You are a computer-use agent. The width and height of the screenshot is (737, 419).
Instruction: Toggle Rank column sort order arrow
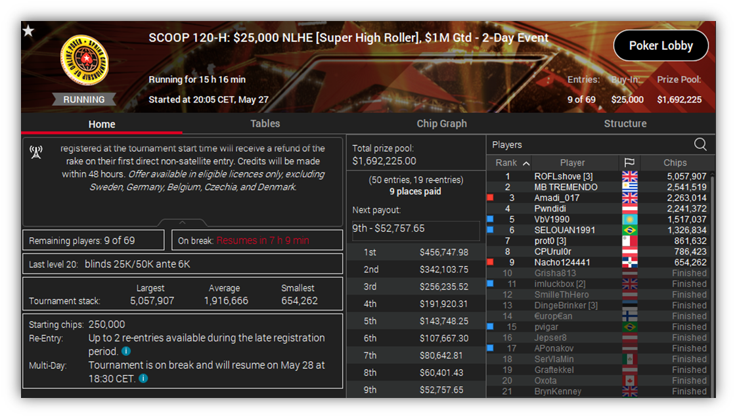click(x=526, y=163)
